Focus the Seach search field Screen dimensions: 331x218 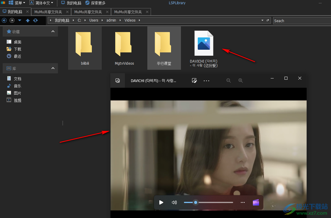[302, 21]
